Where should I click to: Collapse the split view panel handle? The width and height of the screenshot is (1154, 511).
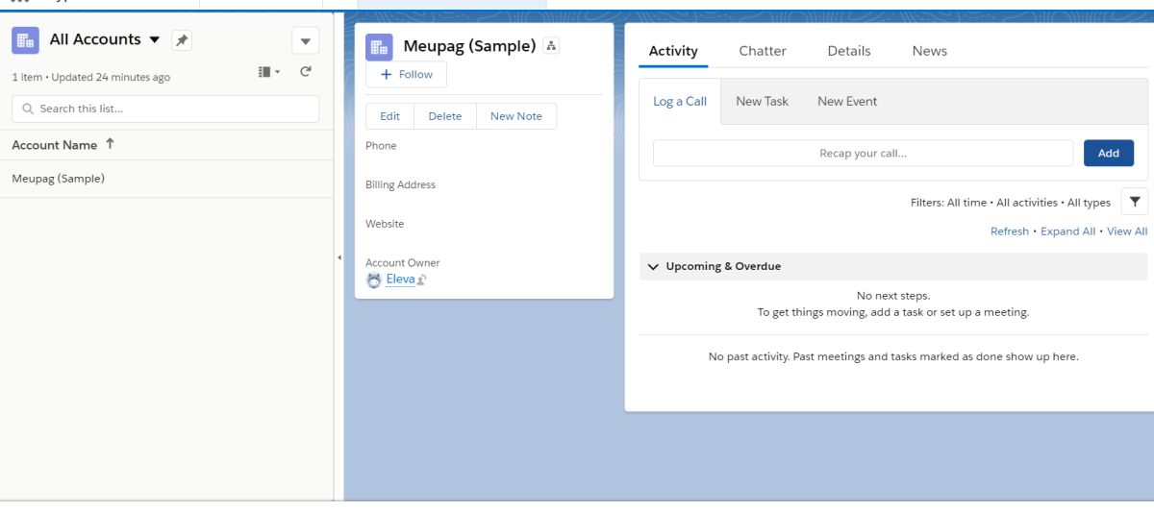[339, 257]
